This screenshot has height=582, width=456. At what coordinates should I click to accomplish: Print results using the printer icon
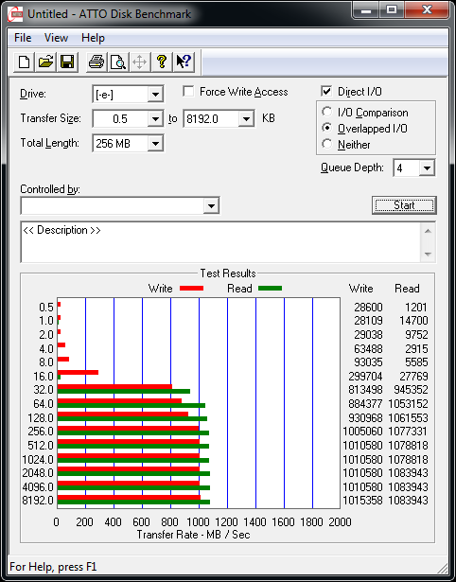click(x=96, y=62)
